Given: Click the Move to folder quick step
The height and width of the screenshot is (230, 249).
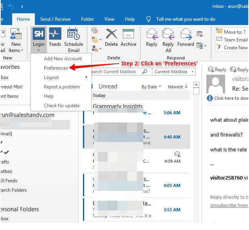Looking at the screenshot, I should click(231, 32).
